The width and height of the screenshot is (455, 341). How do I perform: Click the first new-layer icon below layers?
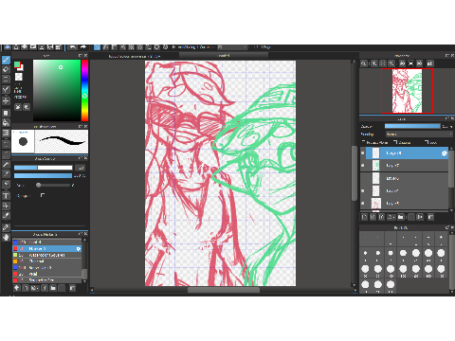(x=364, y=217)
